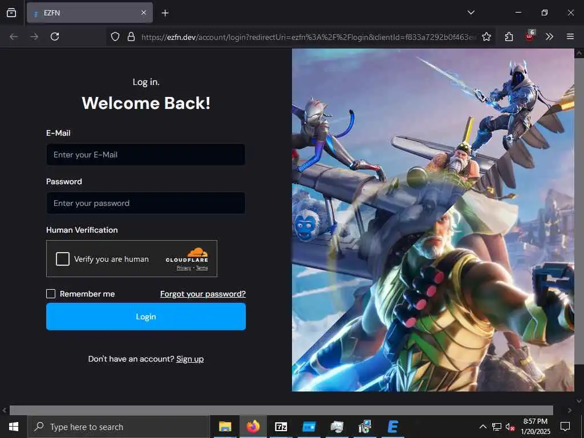
Task: Select the EZFN browser tab
Action: pos(90,13)
